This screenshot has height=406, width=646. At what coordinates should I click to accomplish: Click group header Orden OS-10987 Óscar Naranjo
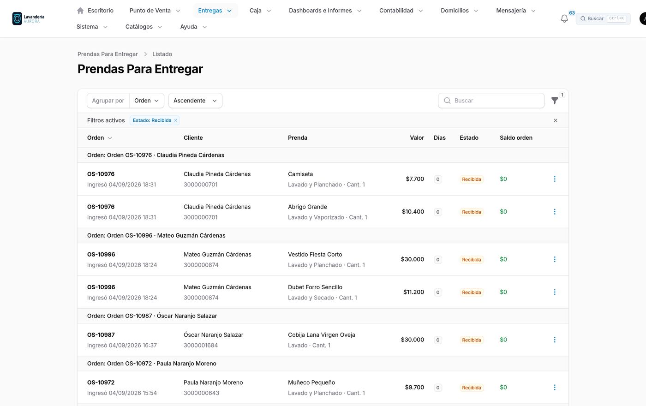point(323,316)
